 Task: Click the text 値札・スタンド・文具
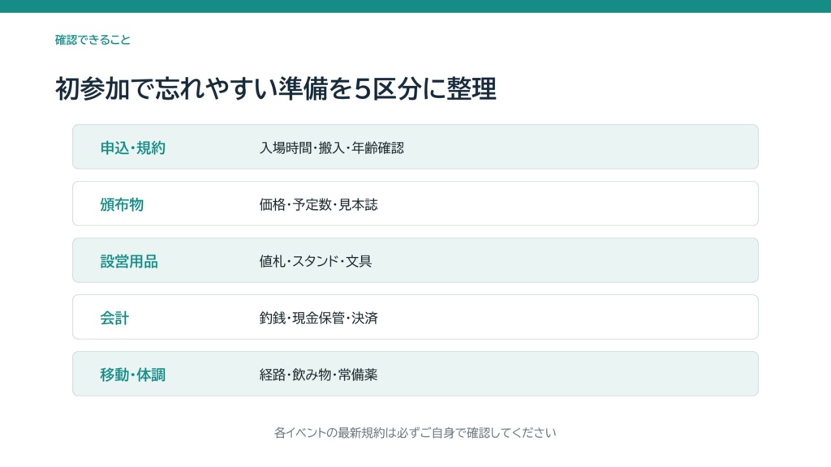point(316,261)
